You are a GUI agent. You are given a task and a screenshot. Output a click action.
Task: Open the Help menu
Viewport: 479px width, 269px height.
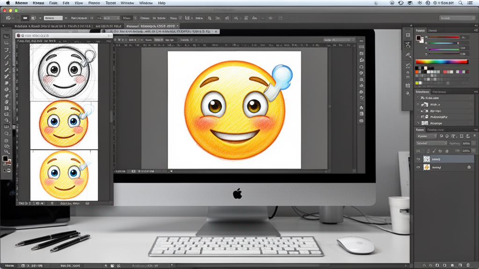(161, 3)
